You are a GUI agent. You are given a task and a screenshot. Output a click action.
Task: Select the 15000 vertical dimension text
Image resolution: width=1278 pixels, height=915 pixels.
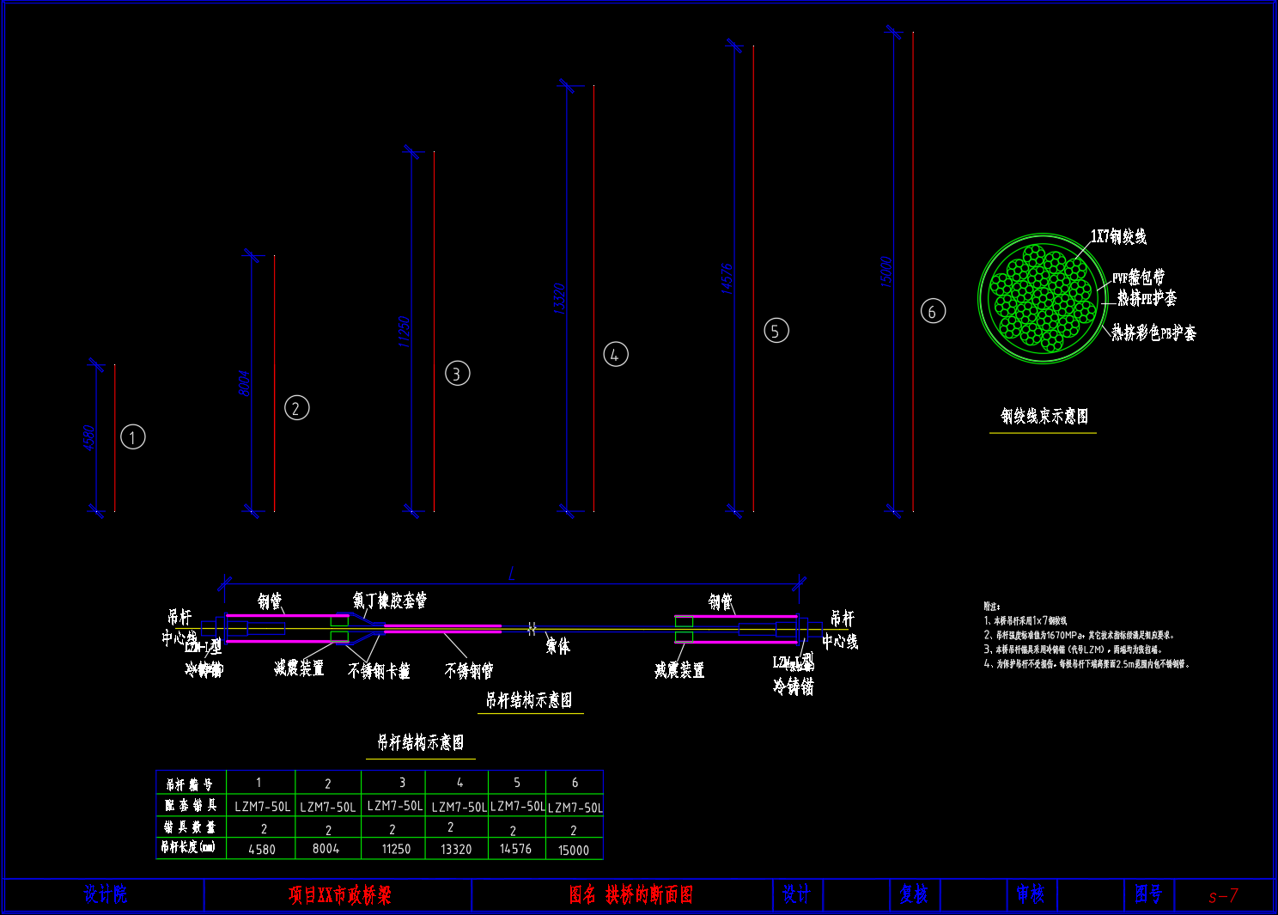[x=886, y=271]
